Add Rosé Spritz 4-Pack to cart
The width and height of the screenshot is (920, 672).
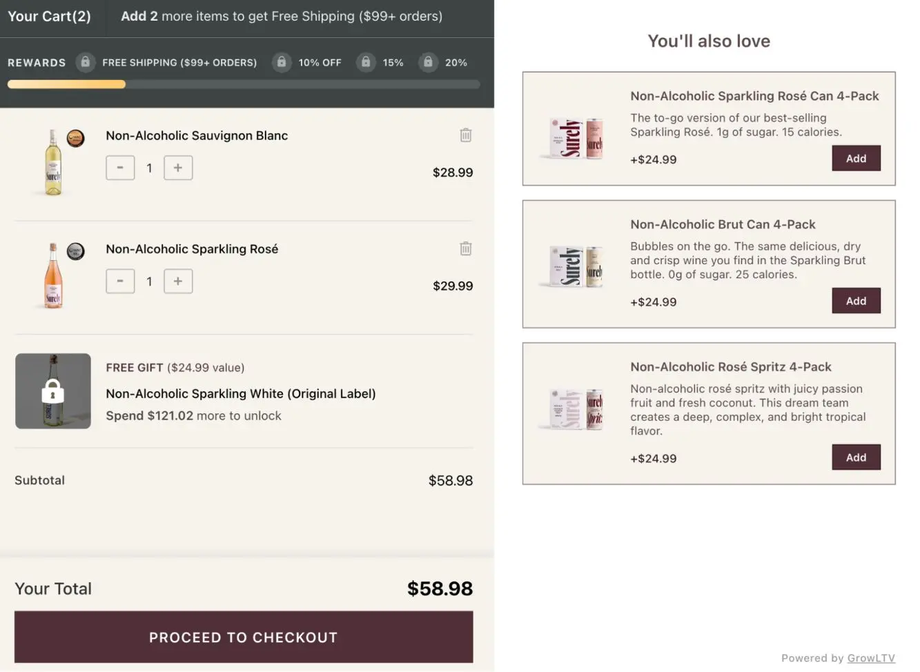[x=856, y=457]
